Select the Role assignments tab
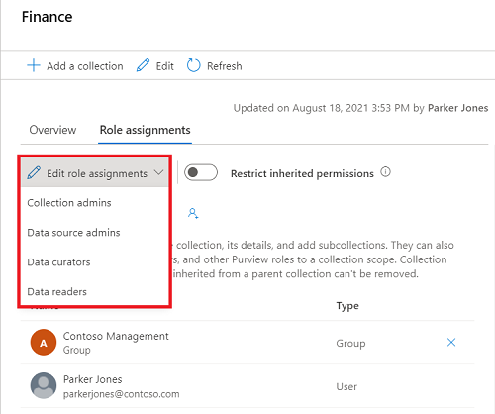The height and width of the screenshot is (414, 495). [145, 130]
